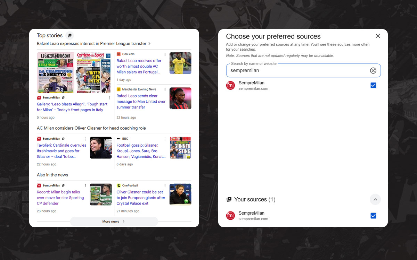Open the Rafael Leao Premier League transfer topic
This screenshot has height=260, width=417.
click(94, 44)
